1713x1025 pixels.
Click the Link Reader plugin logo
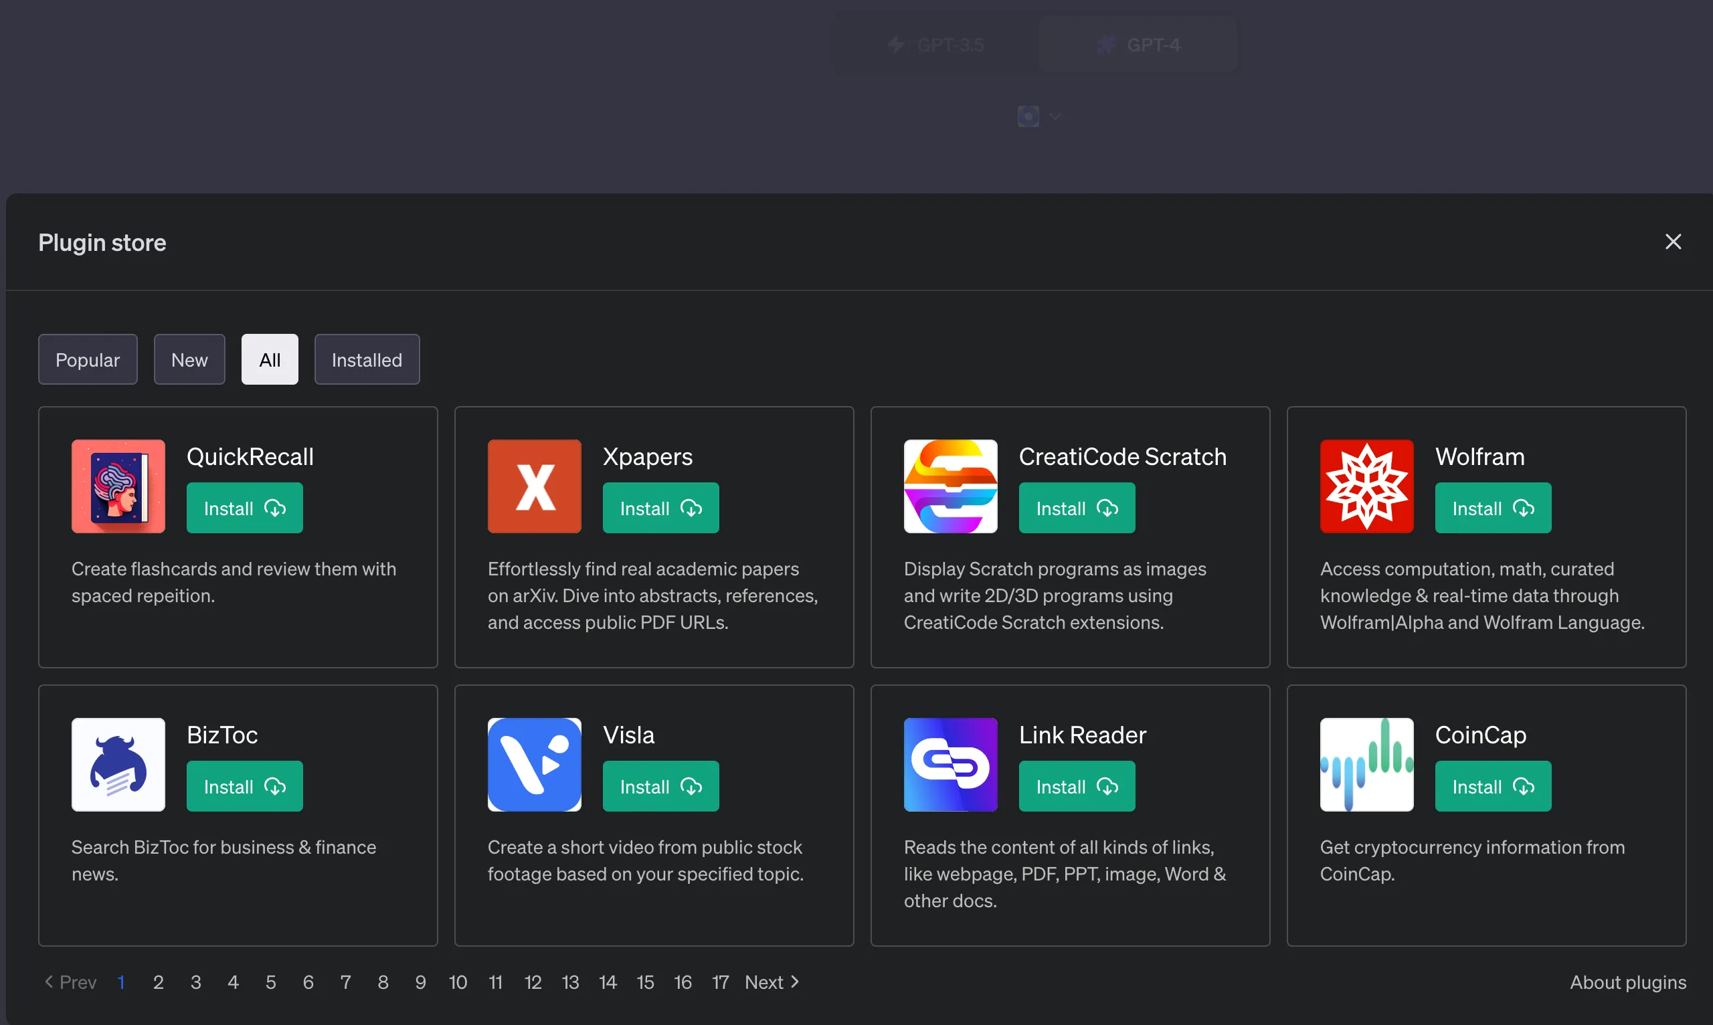tap(950, 765)
